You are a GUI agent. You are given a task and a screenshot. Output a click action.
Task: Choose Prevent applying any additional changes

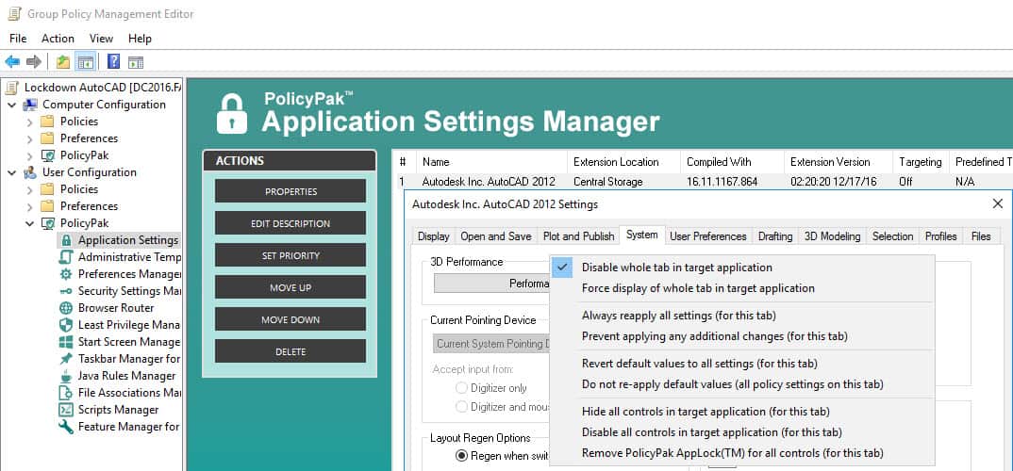[742, 336]
